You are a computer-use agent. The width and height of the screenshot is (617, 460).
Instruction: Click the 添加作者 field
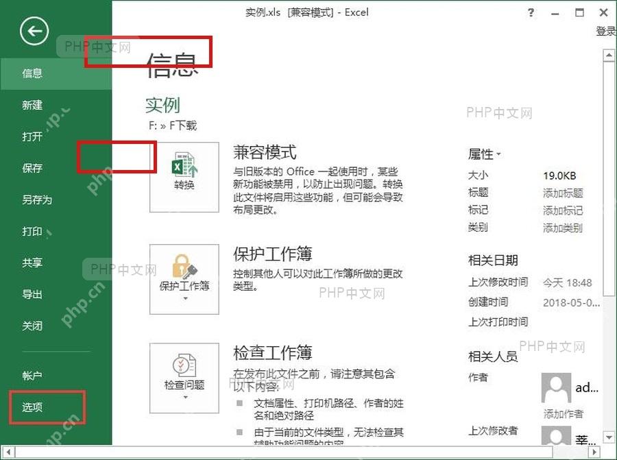[563, 413]
